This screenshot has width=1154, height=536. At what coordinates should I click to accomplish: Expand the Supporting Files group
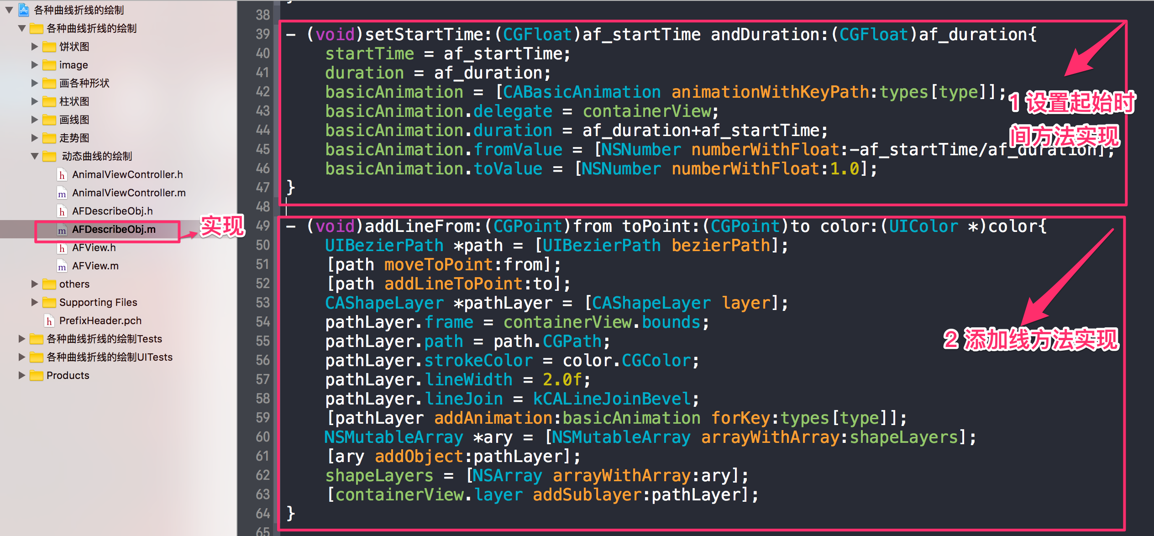pos(35,302)
